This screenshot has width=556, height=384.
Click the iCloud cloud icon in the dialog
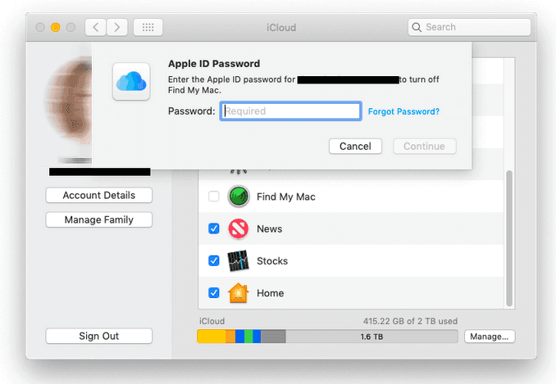(131, 81)
